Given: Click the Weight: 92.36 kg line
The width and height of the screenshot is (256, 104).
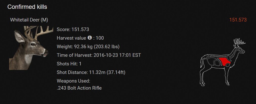Looking at the screenshot, I should coord(88,47).
